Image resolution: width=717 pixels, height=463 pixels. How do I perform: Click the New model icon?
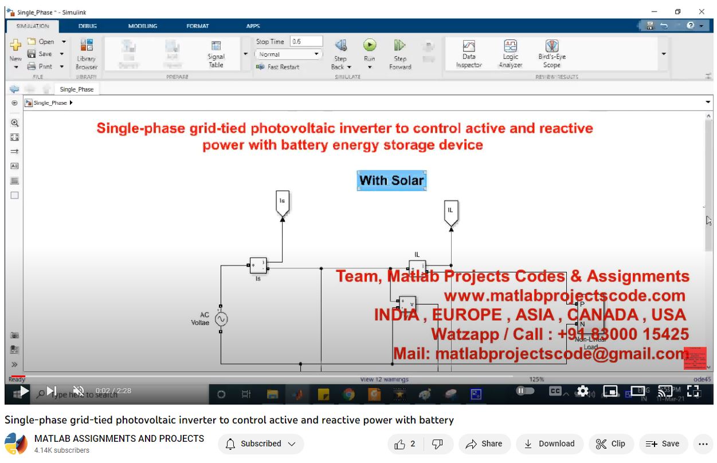click(15, 45)
